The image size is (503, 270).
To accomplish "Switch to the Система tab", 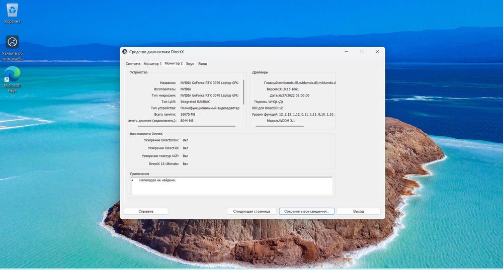I will tap(133, 64).
